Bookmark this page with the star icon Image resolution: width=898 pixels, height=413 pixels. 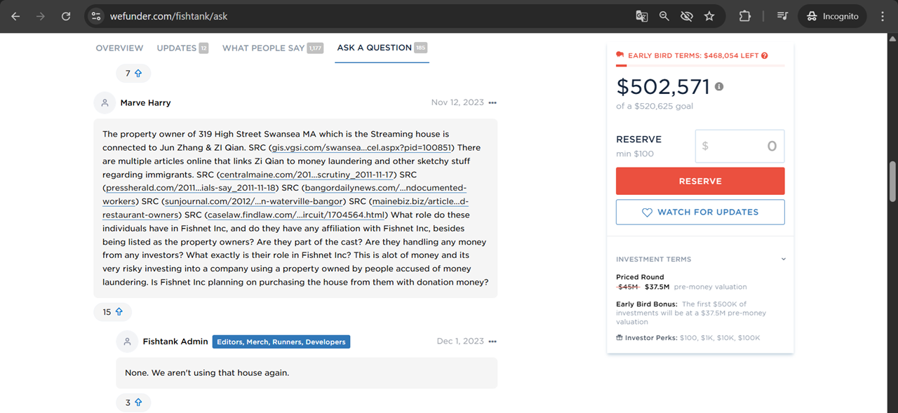click(709, 16)
